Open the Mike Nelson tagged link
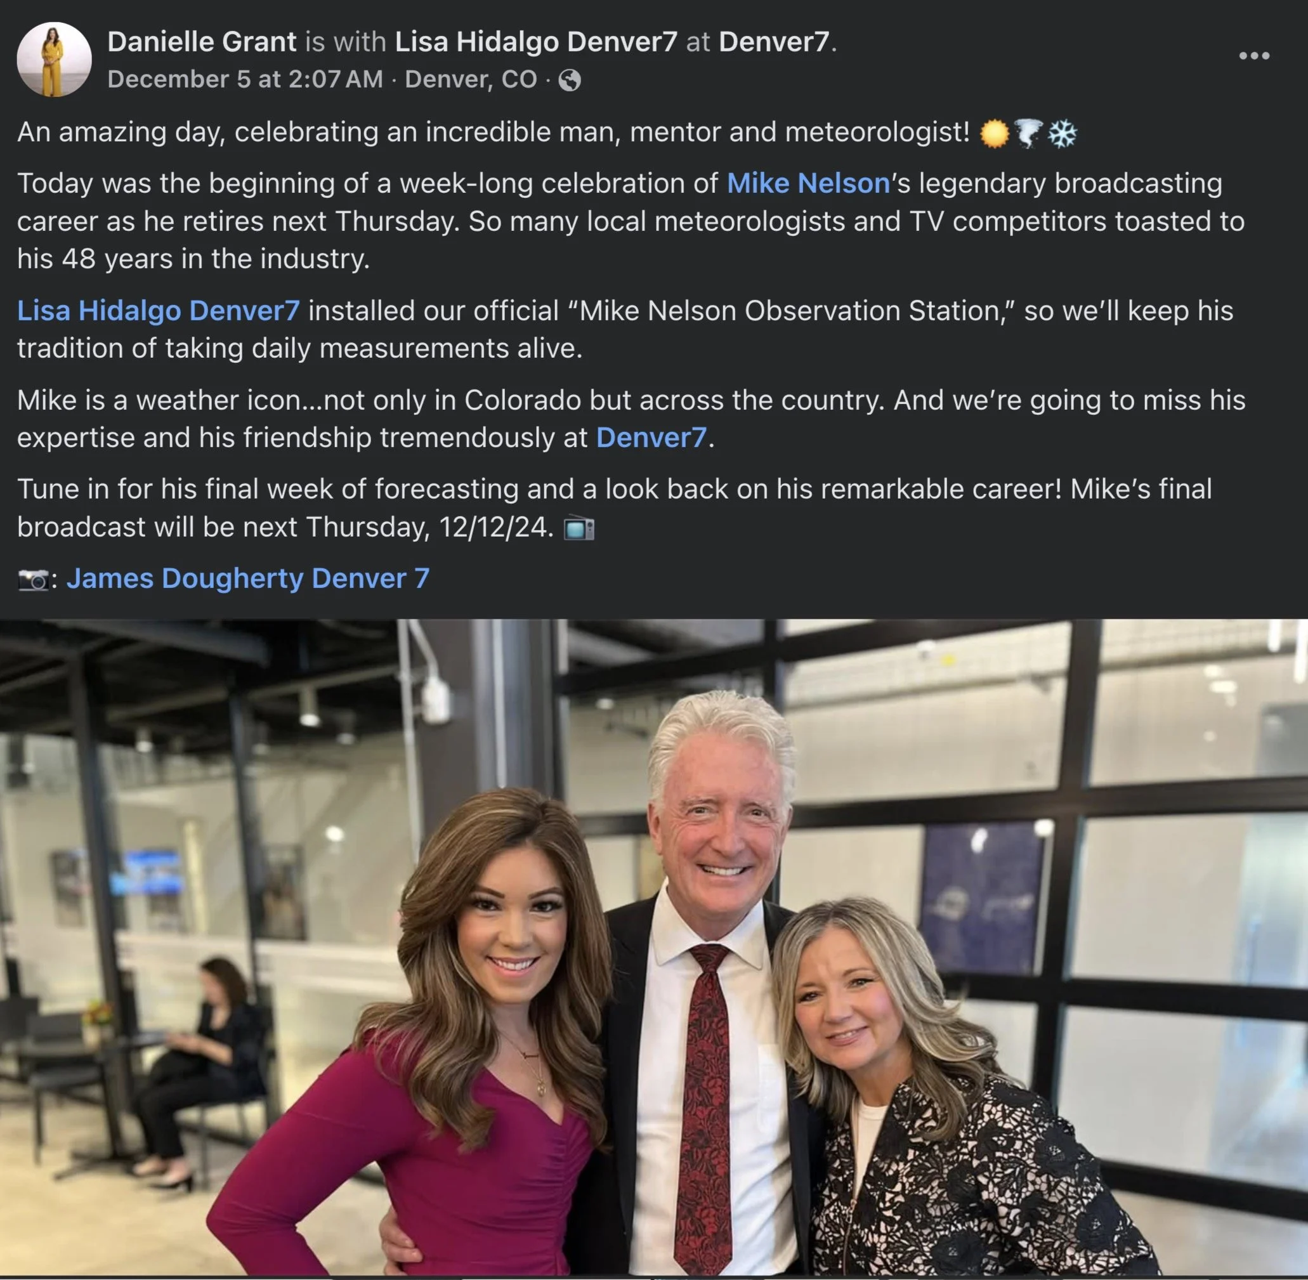Viewport: 1308px width, 1280px height. [809, 183]
